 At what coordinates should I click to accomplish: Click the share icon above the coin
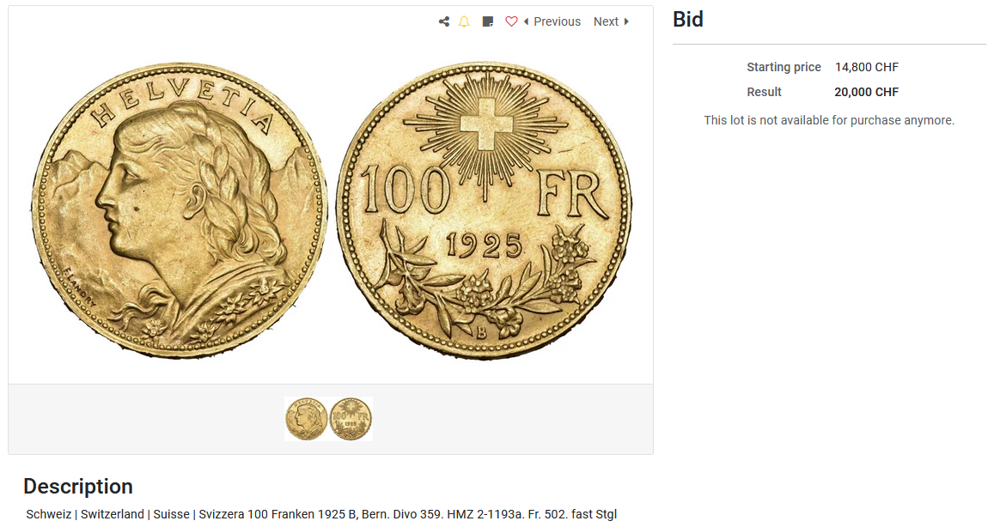[444, 21]
